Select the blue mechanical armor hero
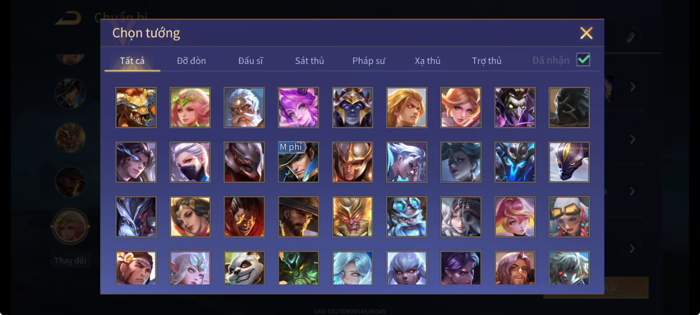 (x=515, y=162)
